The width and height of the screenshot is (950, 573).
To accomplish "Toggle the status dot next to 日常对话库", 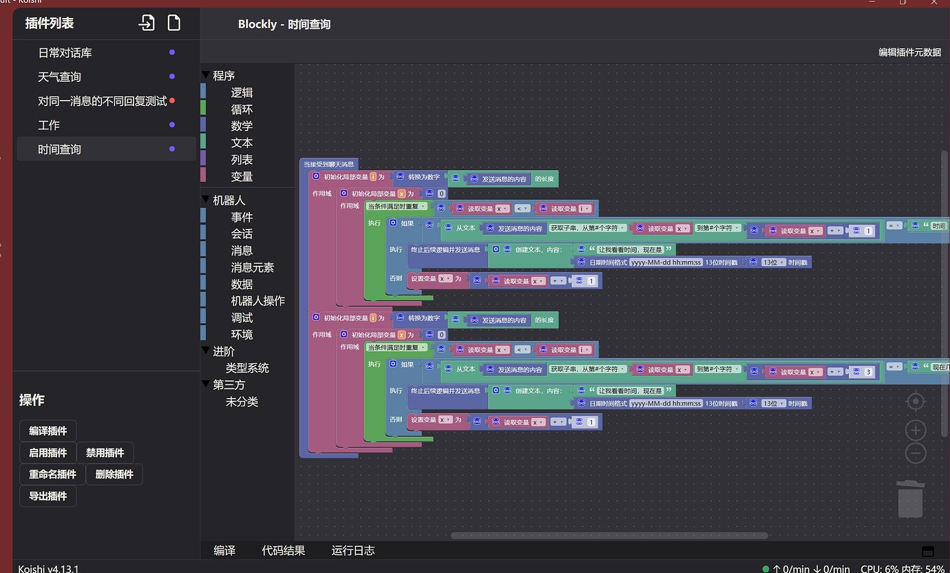I will 171,52.
